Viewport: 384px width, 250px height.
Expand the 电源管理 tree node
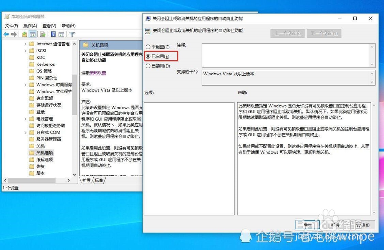tap(25, 119)
